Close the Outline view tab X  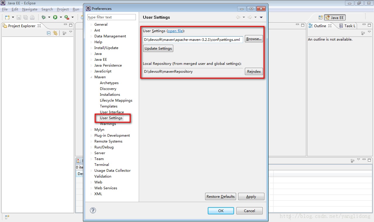coord(330,26)
